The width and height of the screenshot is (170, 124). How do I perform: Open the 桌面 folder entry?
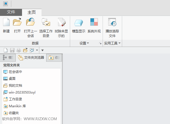(9, 78)
